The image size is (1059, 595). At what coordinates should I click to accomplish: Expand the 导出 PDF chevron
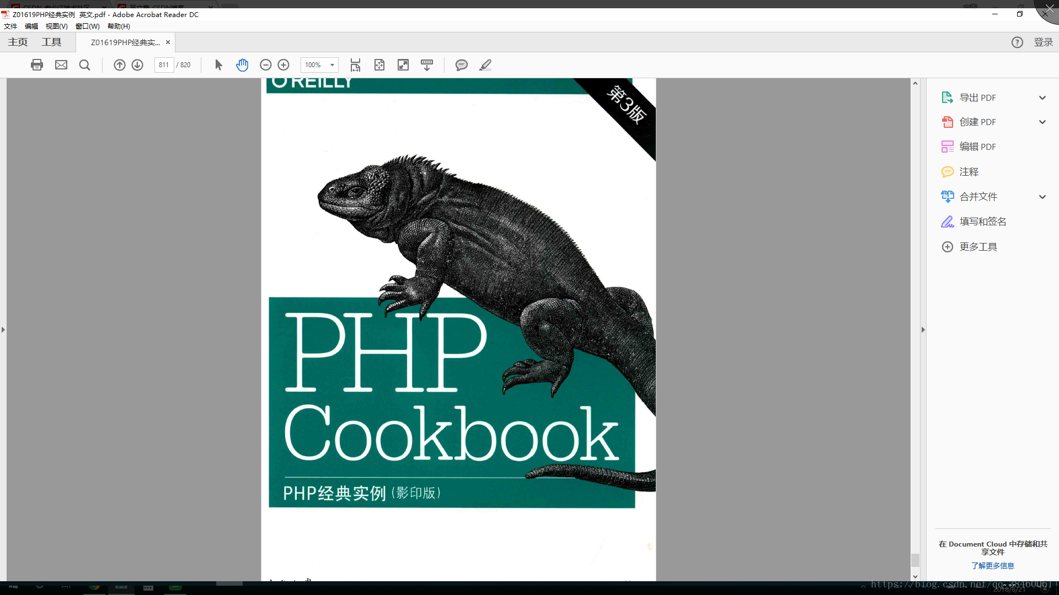(1042, 98)
